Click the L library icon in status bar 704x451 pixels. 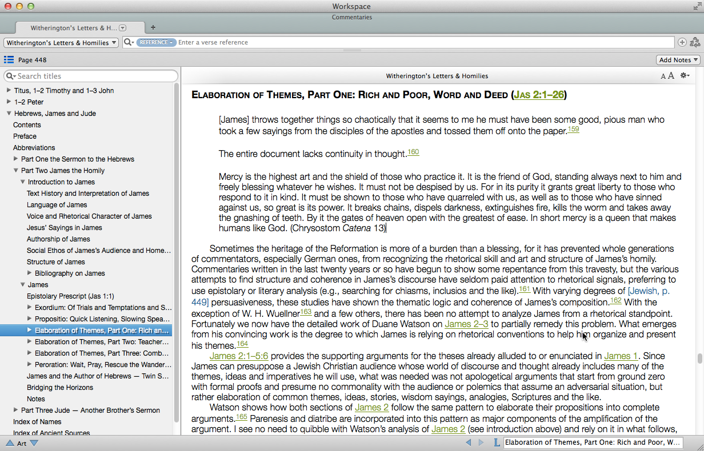(x=497, y=442)
